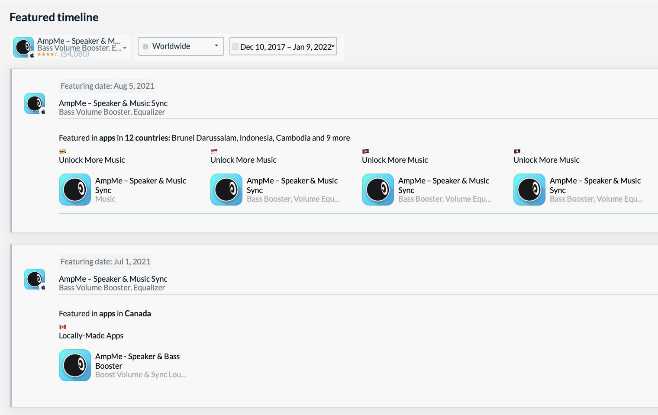Open AmpMe – Speaker & Music Sync in Jul 1 entry

click(113, 279)
